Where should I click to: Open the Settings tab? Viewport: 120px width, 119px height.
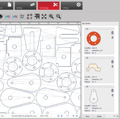(71, 6)
